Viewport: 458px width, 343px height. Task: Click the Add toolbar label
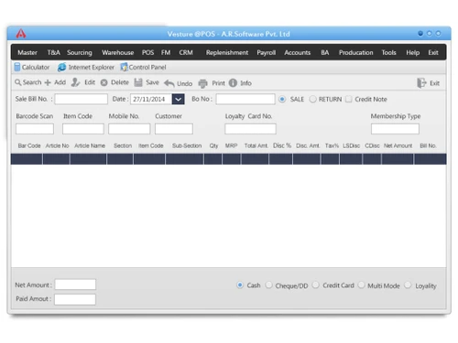pyautogui.click(x=60, y=82)
